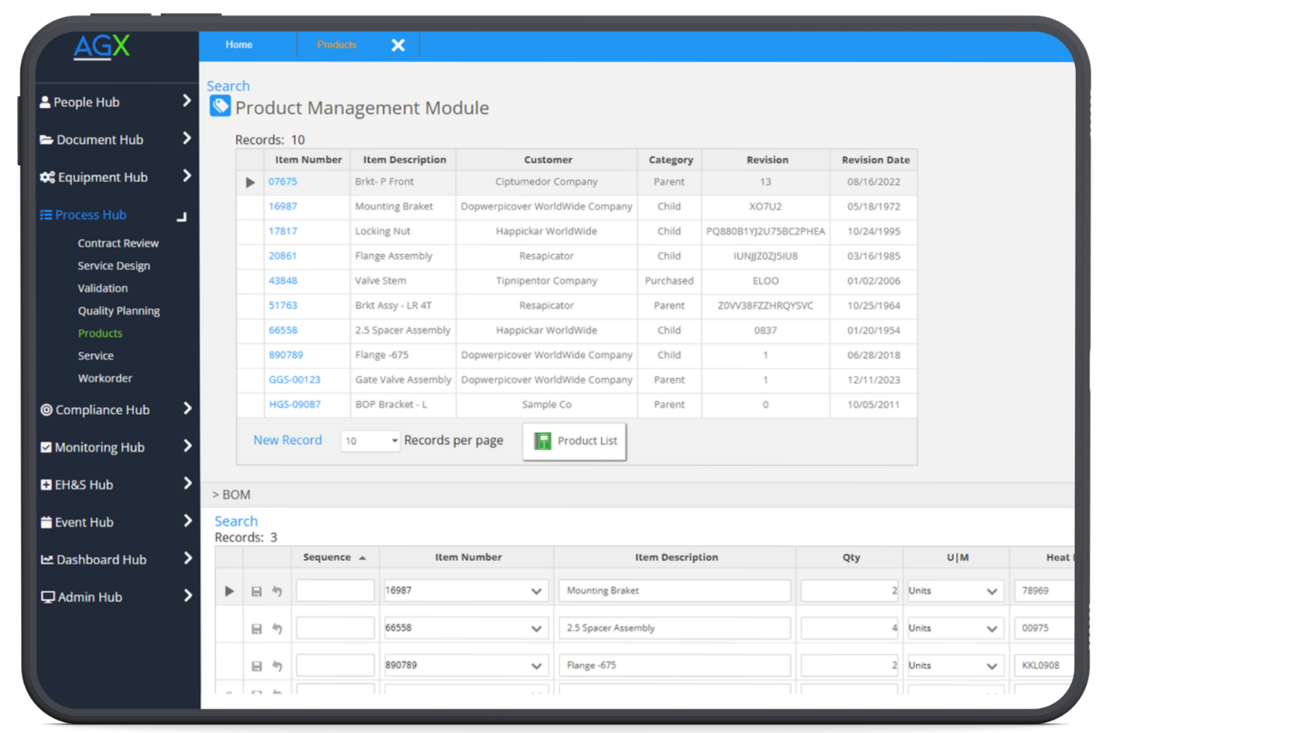The image size is (1303, 733).
Task: Expand the People Hub menu
Action: click(x=186, y=101)
